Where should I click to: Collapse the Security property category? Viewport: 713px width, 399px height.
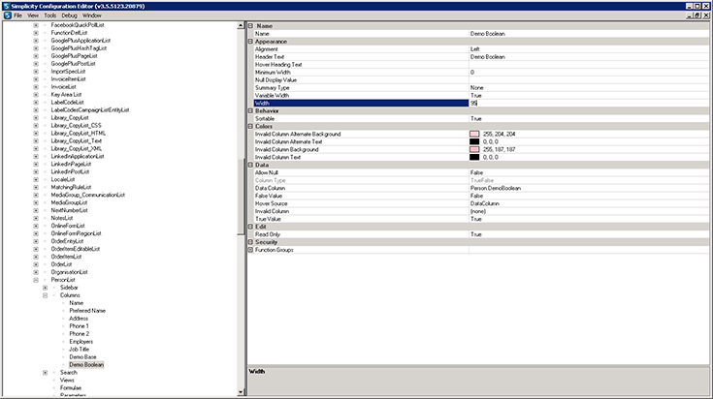click(x=250, y=242)
